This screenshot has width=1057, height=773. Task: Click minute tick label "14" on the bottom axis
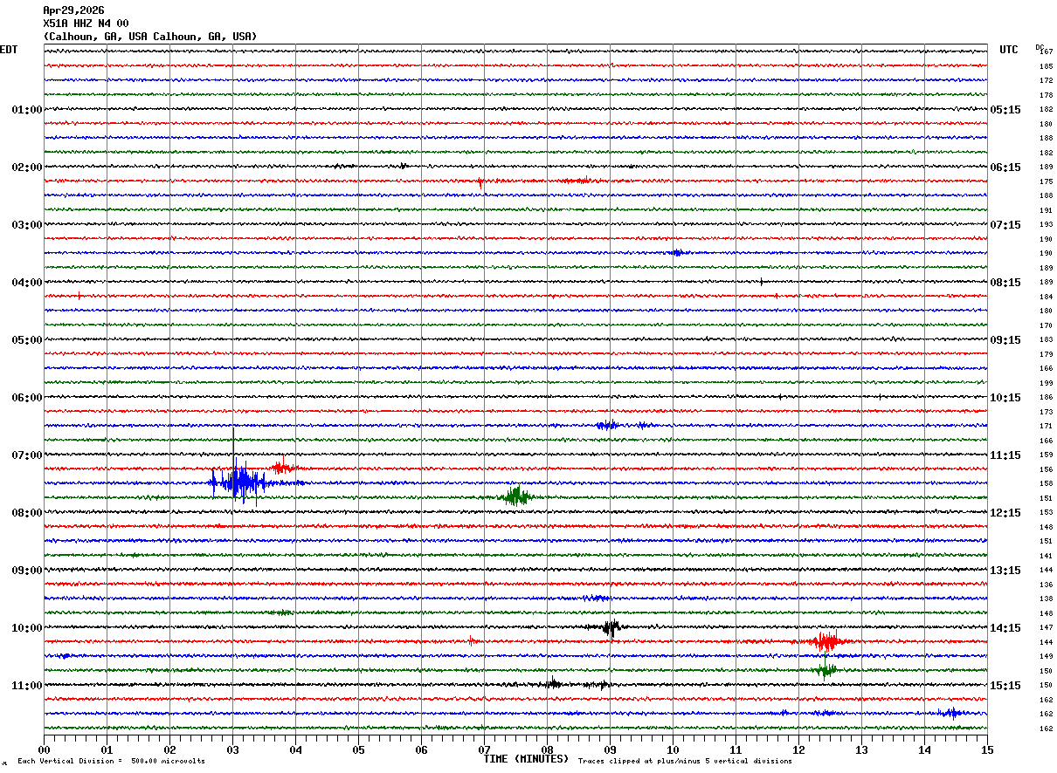click(x=924, y=749)
